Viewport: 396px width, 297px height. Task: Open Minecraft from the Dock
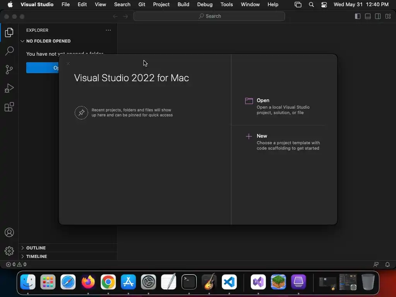[278, 282]
